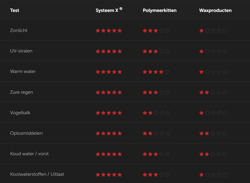
Task: Select the Koolwaterstoffen / Uitlaat row label
Action: point(37,174)
